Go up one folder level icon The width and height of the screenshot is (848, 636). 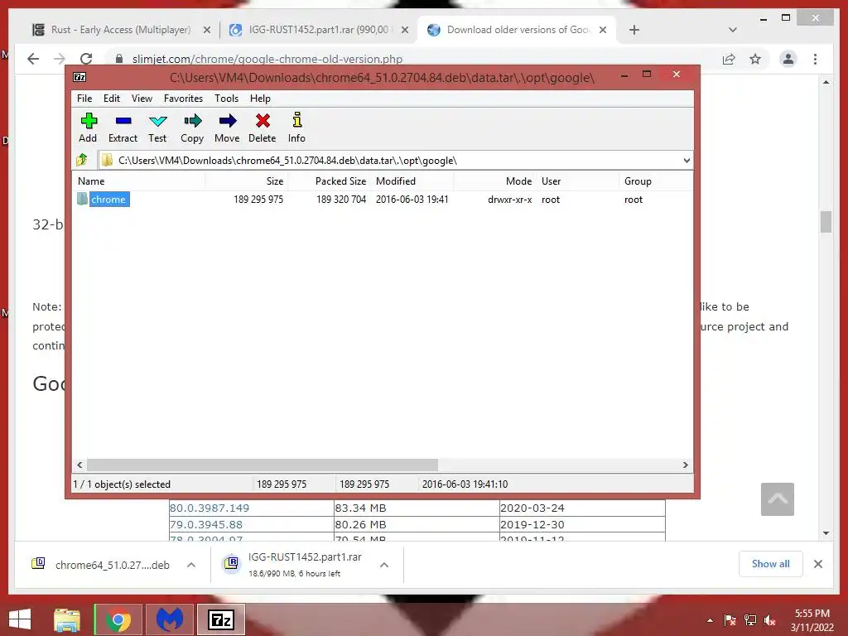click(82, 160)
